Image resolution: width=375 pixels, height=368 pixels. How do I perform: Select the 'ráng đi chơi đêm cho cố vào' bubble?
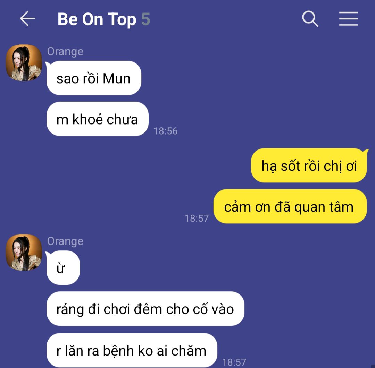point(145,309)
